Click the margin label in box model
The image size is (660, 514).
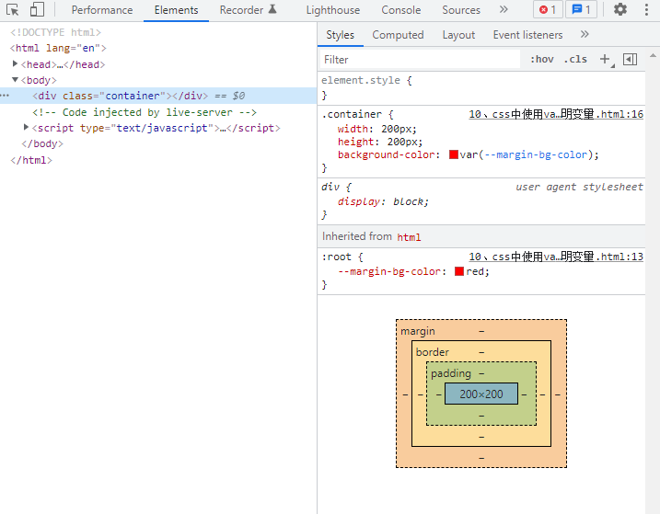pyautogui.click(x=418, y=331)
